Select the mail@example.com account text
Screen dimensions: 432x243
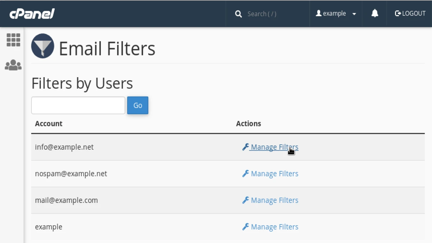[x=66, y=200]
